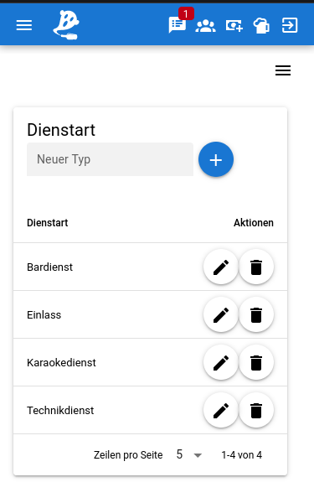Delete the Einlass entry

click(256, 314)
